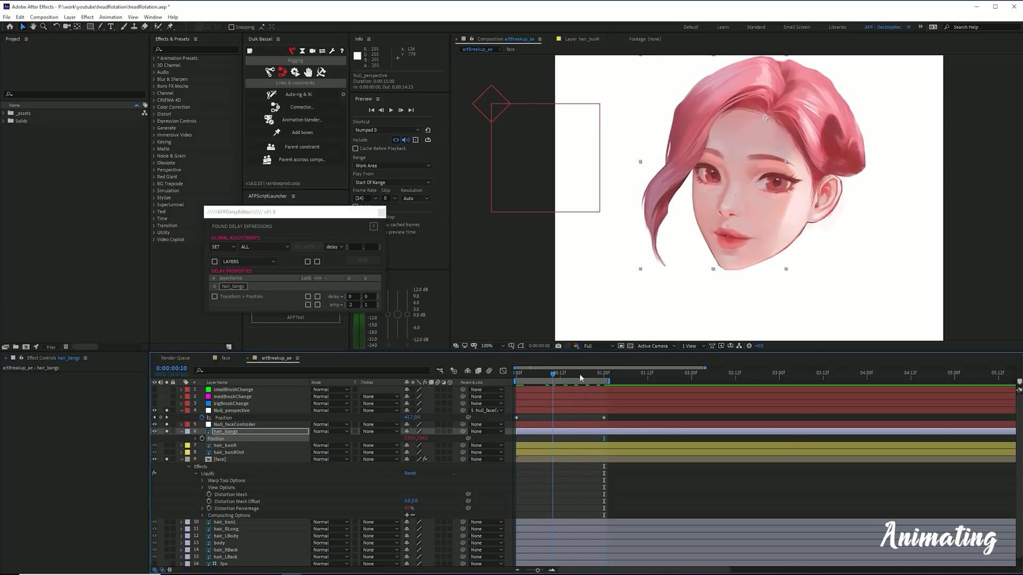Viewport: 1023px width, 575px height.
Task: Click reset exposure icon in viewer
Action: tap(749, 346)
